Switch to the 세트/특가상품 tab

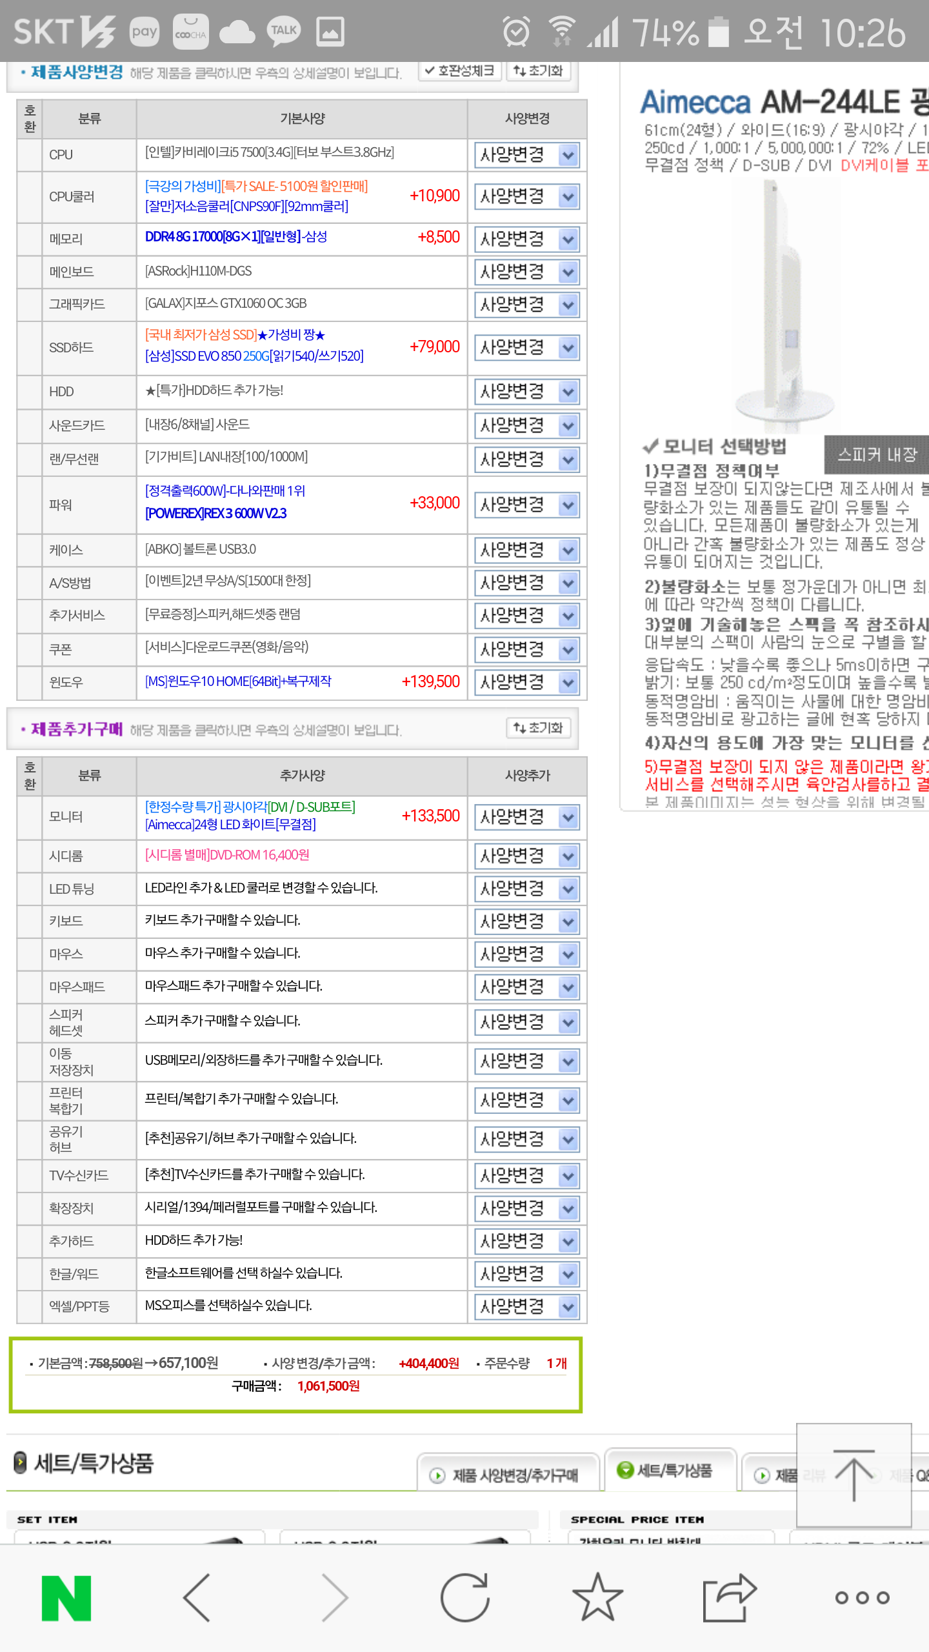[671, 1471]
